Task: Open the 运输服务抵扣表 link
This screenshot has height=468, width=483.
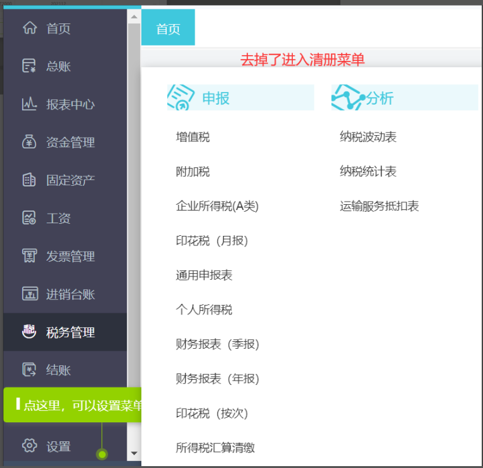Action: click(379, 206)
